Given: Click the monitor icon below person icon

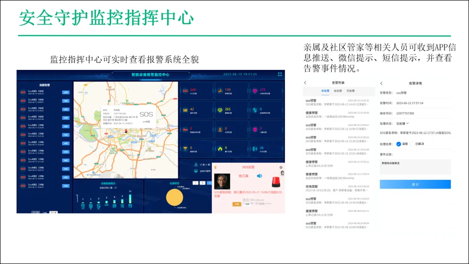Looking at the screenshot, I should click(196, 171).
